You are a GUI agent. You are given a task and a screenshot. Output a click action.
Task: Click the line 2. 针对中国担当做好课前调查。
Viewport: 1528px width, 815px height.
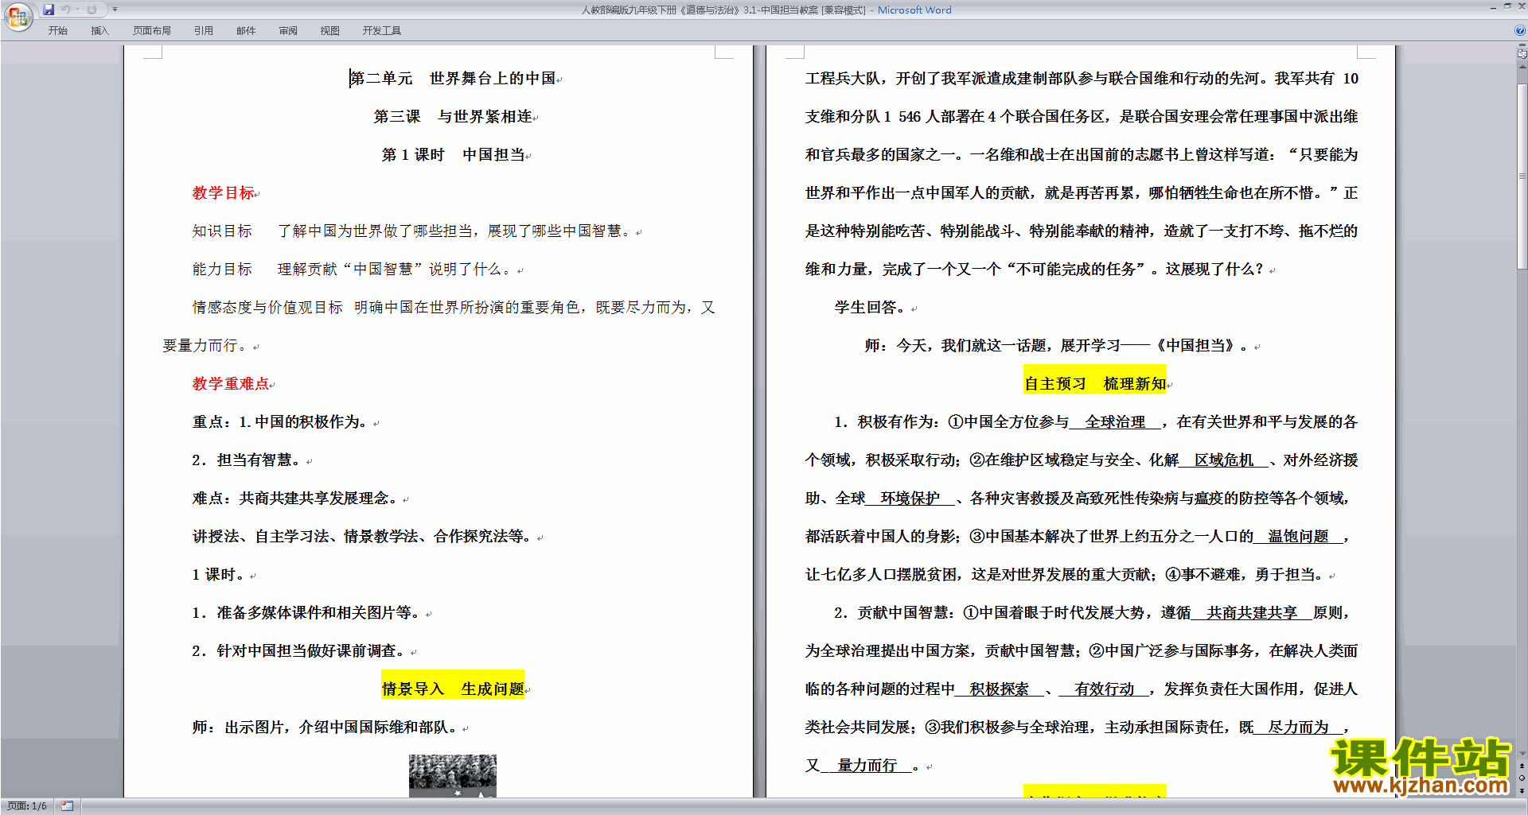[301, 651]
